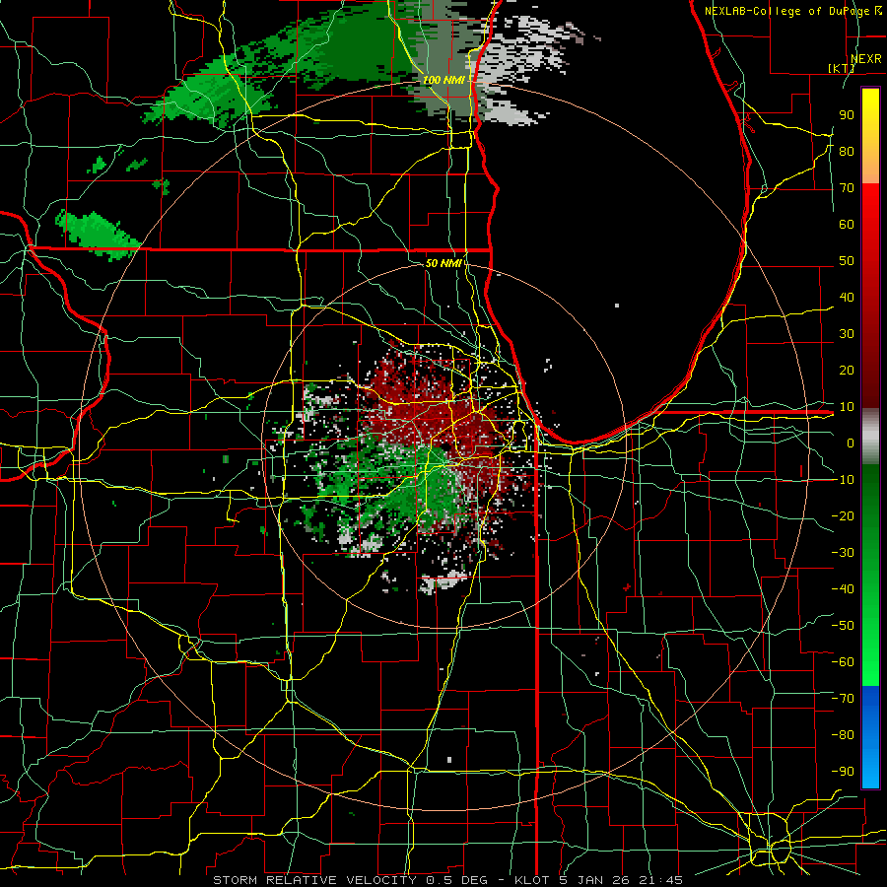
Task: Select the 40 value on velocity scale
Action: [847, 298]
